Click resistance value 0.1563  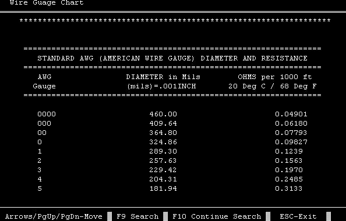289,161
